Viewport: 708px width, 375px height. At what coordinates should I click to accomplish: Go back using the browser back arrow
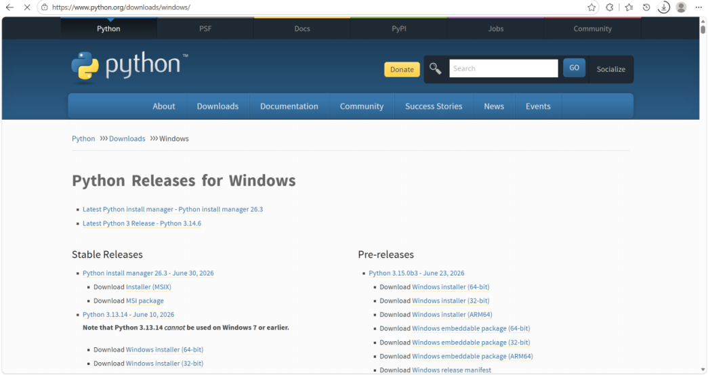coord(9,7)
